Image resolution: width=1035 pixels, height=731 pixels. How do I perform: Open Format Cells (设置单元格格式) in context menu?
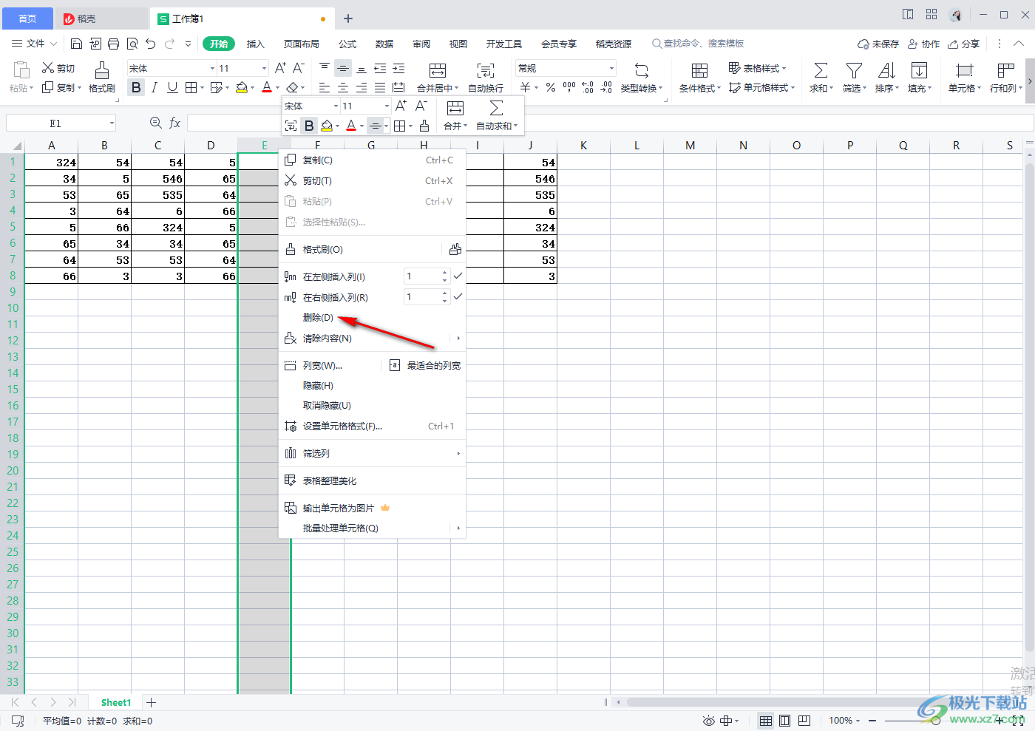point(342,426)
